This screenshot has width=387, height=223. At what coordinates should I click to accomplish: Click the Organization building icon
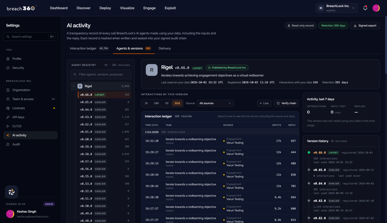click(8, 90)
